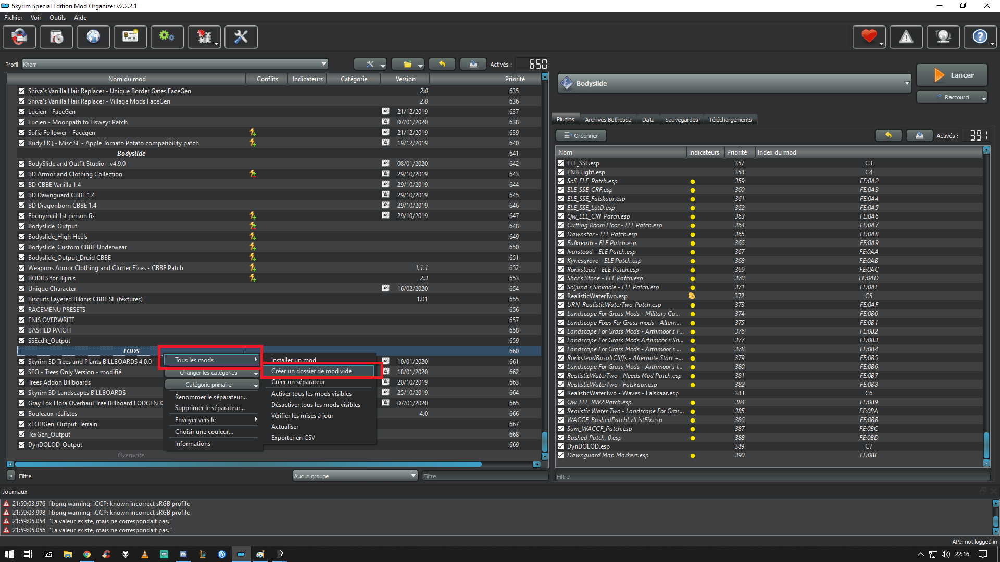This screenshot has height=562, width=1000.
Task: Click the Ordonner sort button
Action: (x=581, y=136)
